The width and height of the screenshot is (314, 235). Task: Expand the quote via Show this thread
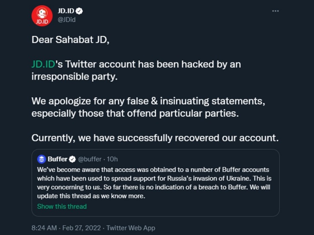click(62, 206)
